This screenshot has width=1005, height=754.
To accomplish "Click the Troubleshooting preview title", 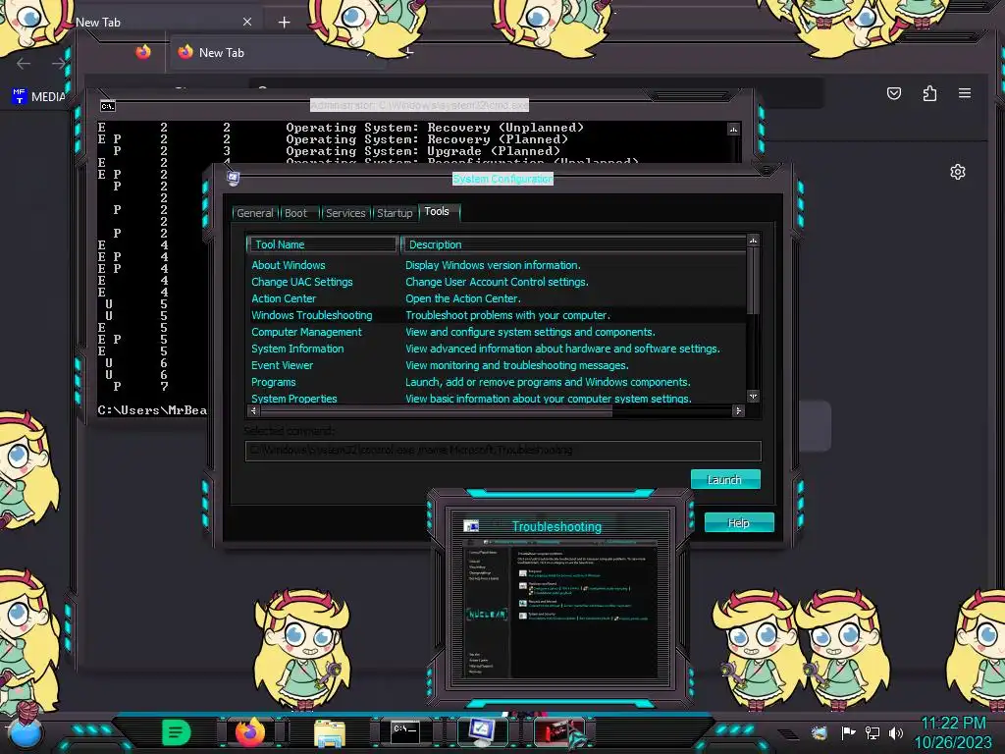I will pyautogui.click(x=556, y=526).
